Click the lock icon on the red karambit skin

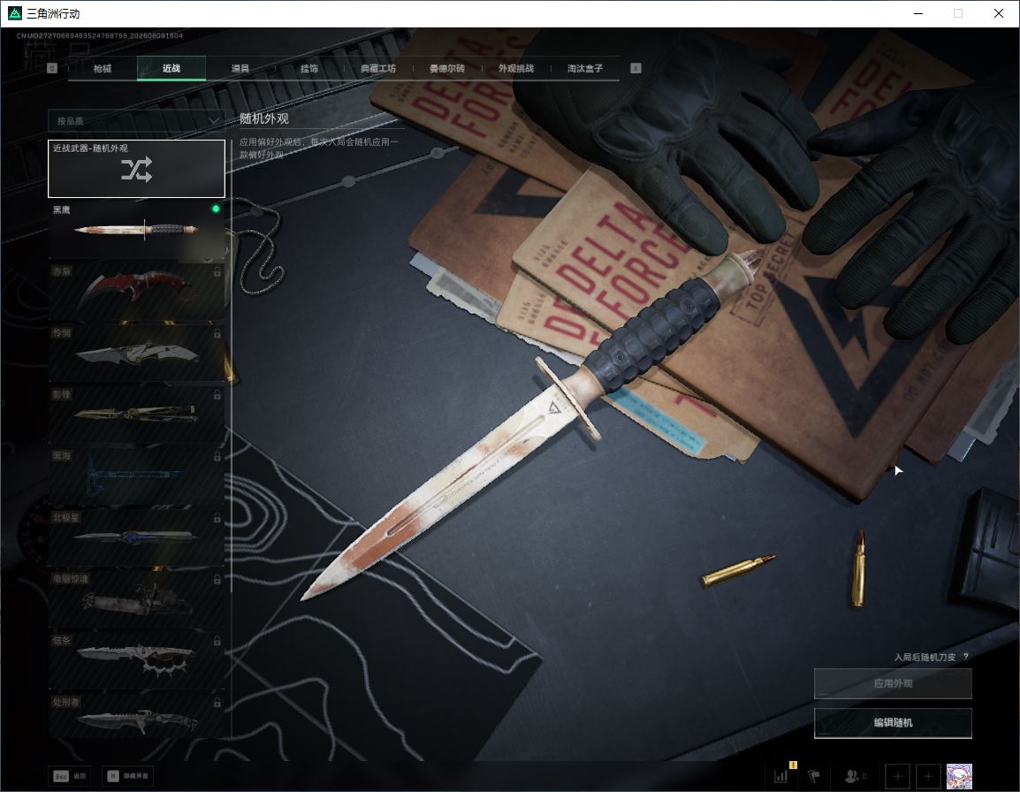point(217,272)
